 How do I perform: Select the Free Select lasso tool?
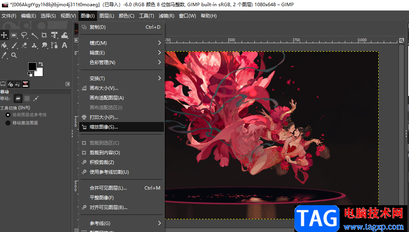[x=24, y=35]
